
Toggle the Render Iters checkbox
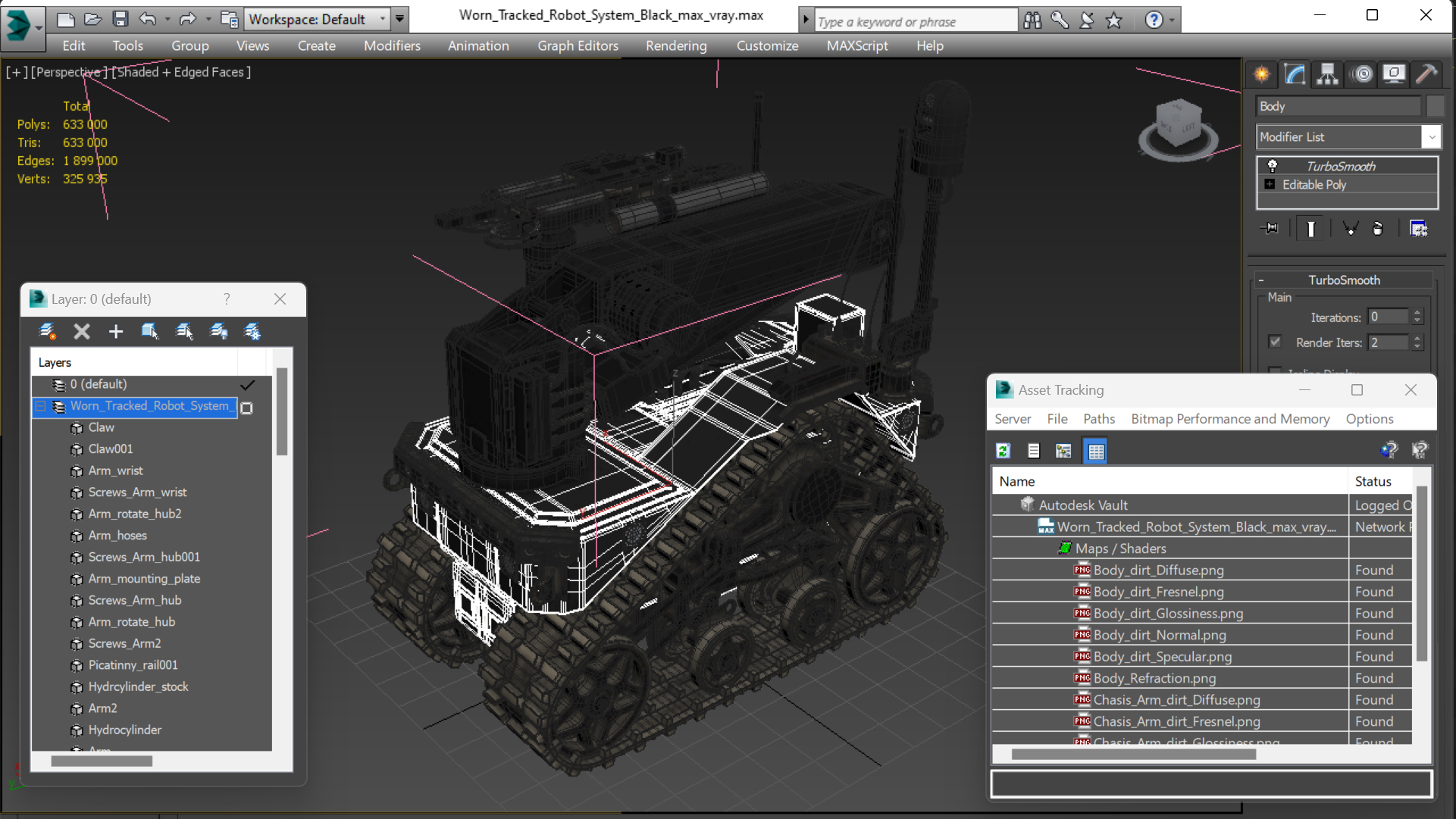(1275, 342)
